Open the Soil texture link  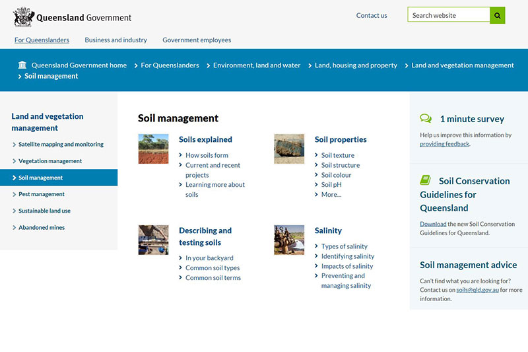tap(338, 155)
